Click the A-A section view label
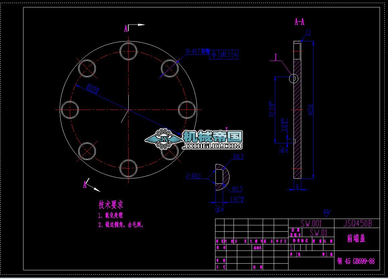This screenshot has height=279, width=388. pos(299,22)
